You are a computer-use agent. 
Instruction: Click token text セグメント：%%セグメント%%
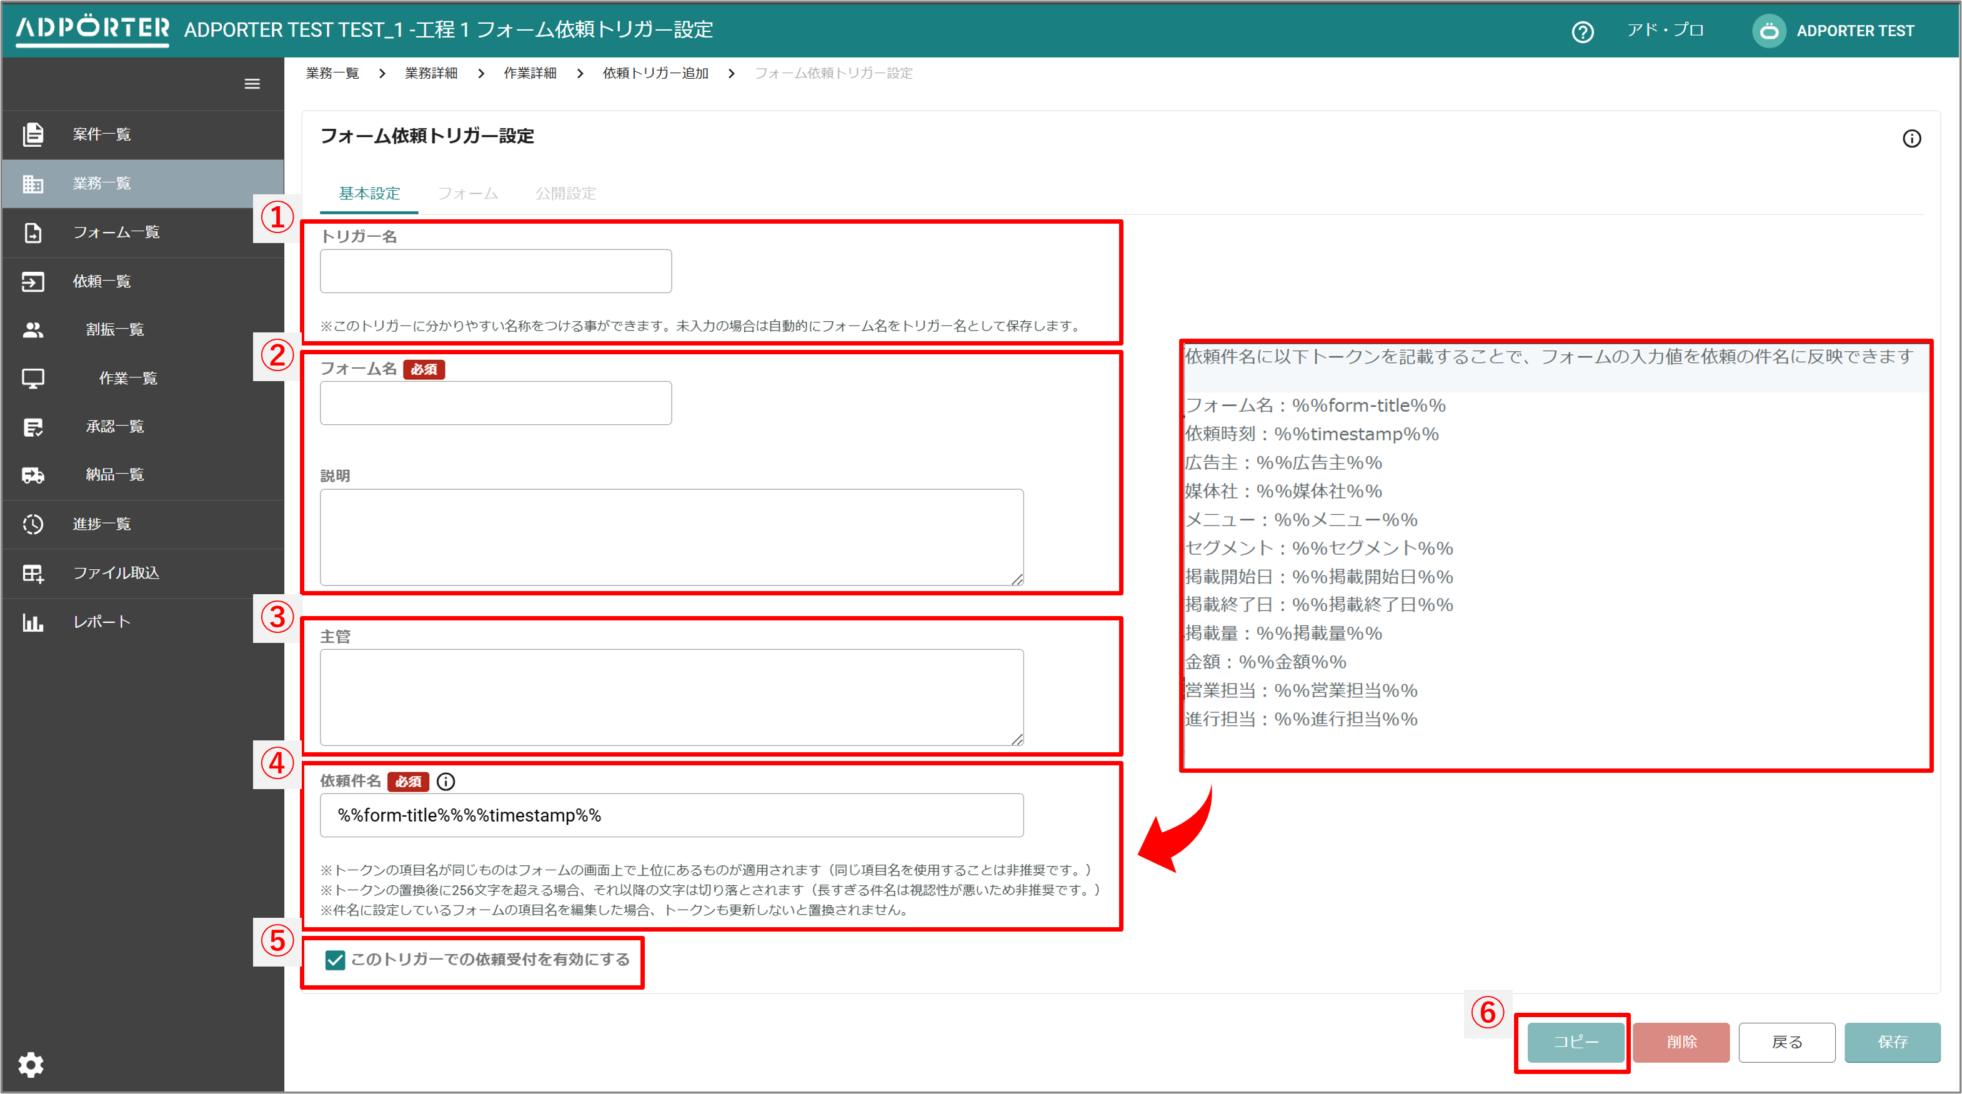point(1319,549)
